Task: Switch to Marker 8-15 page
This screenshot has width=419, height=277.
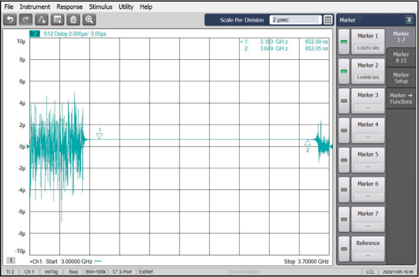Action: [x=402, y=58]
